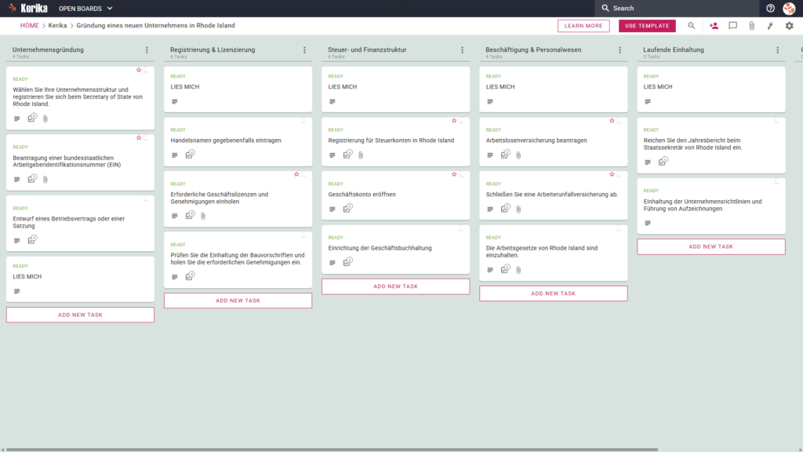Toggle star on Wählen Sie Ihre Unternehmensstruktur card
803x452 pixels.
tap(139, 70)
